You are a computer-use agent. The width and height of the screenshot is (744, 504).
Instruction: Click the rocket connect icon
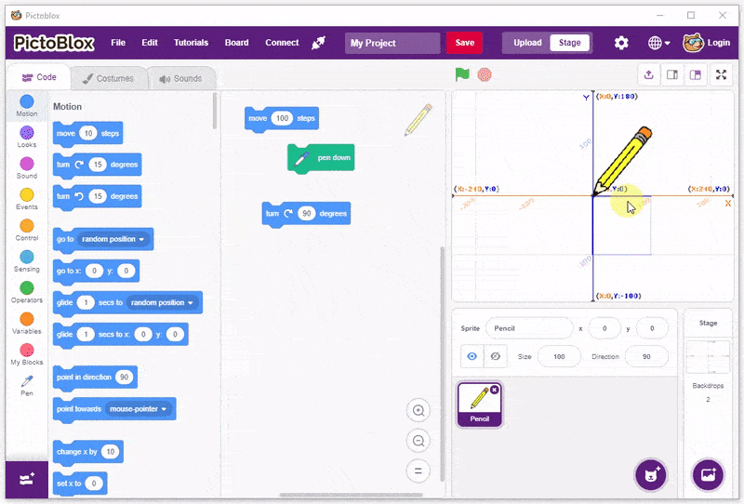[318, 43]
